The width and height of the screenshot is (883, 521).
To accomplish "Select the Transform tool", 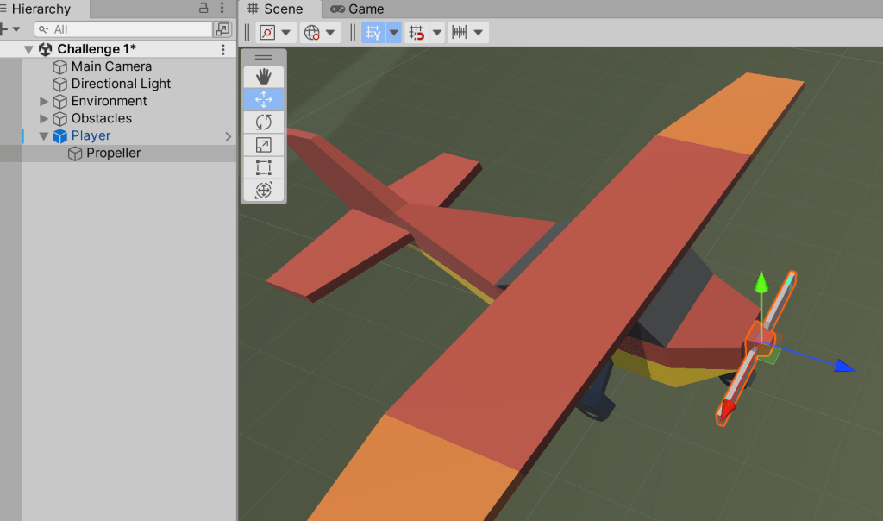I will coord(264,190).
